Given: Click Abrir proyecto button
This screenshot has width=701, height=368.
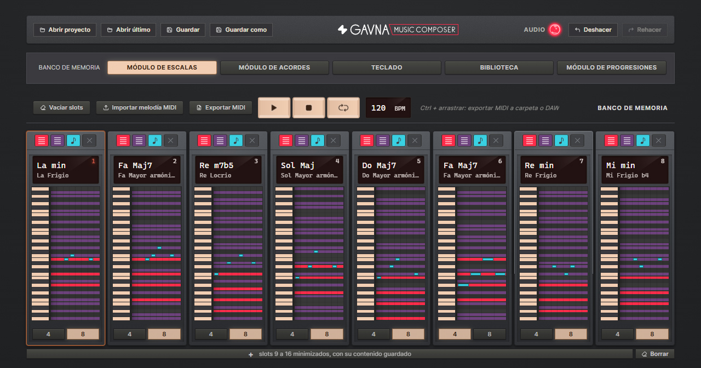Looking at the screenshot, I should click(x=65, y=30).
